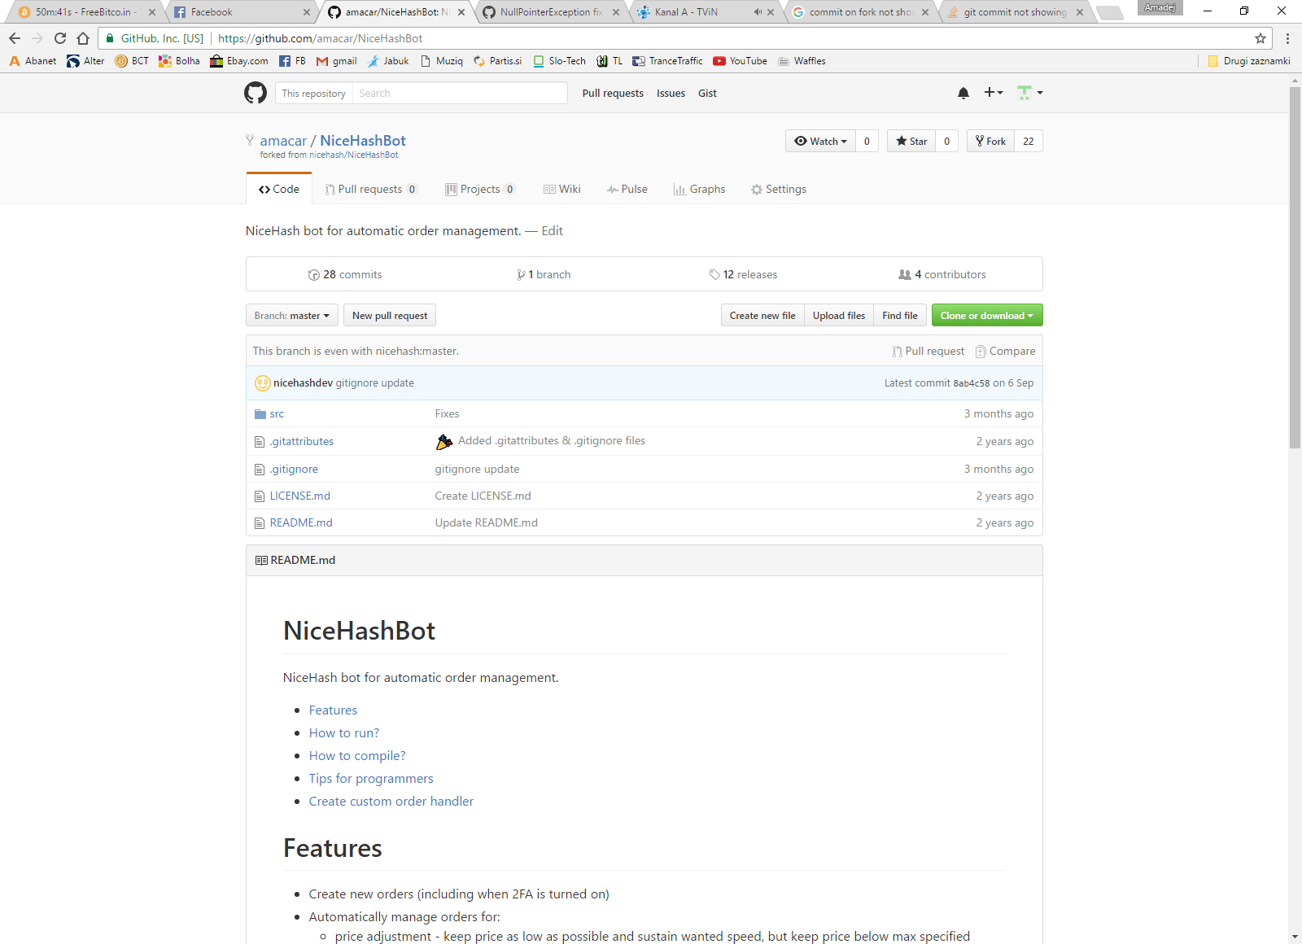
Task: Open Issues in the top navigation
Action: (671, 94)
